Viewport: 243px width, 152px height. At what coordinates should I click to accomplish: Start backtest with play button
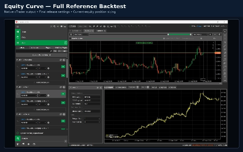pyautogui.click(x=210, y=34)
